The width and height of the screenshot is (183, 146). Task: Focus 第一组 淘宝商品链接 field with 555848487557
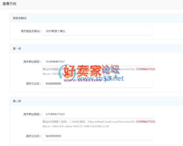[x=98, y=62]
